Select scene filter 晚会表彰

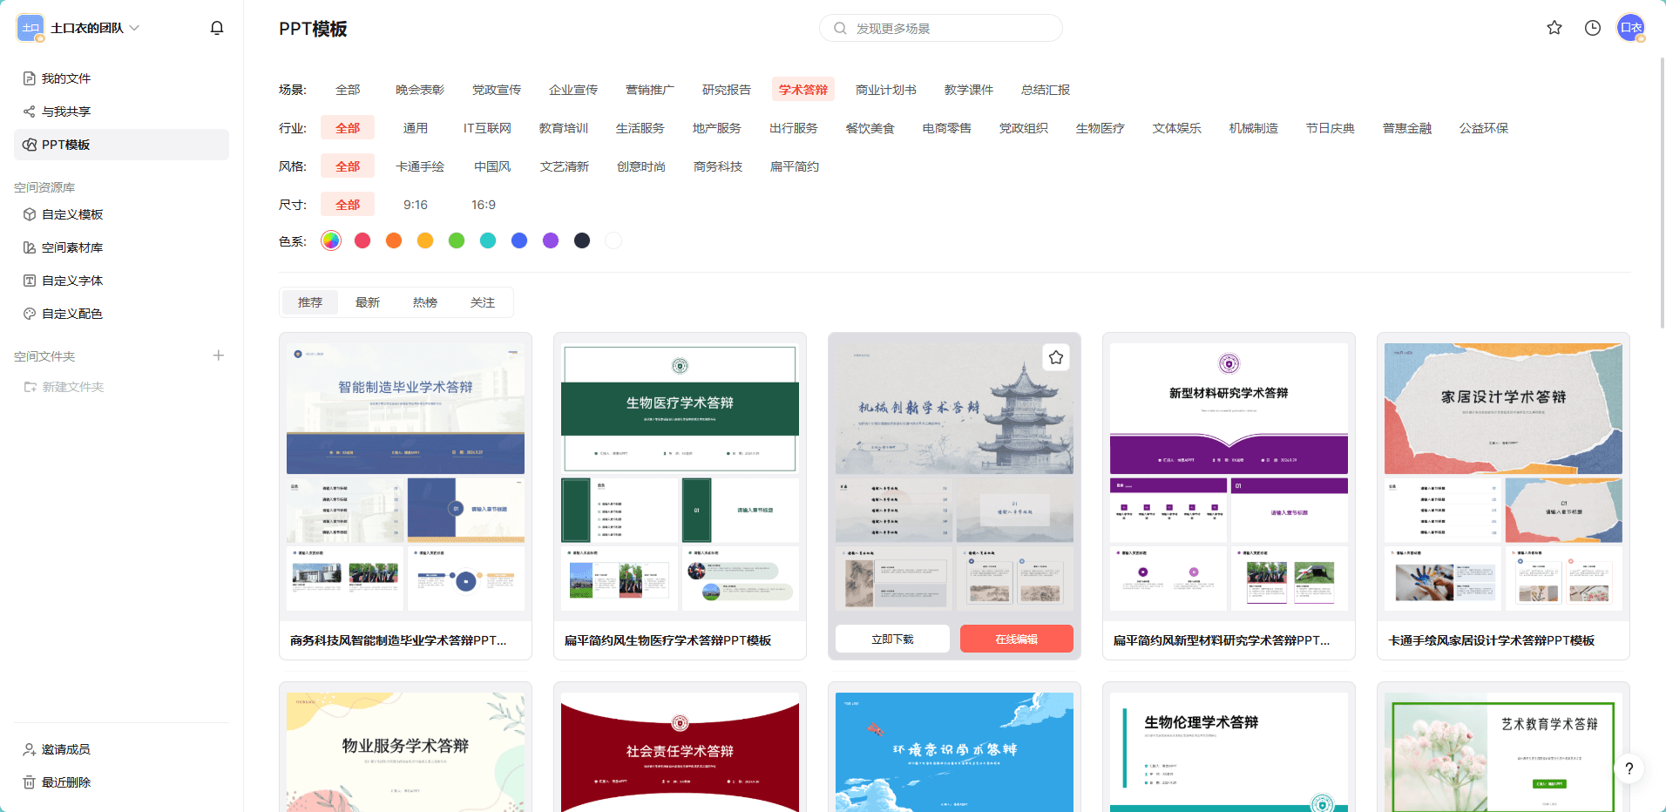[x=420, y=90]
